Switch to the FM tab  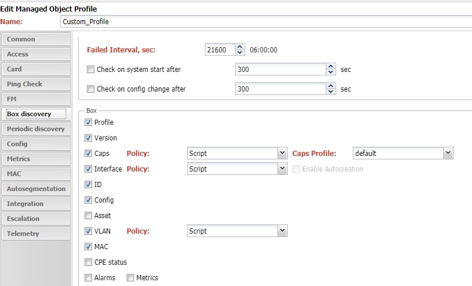36,99
